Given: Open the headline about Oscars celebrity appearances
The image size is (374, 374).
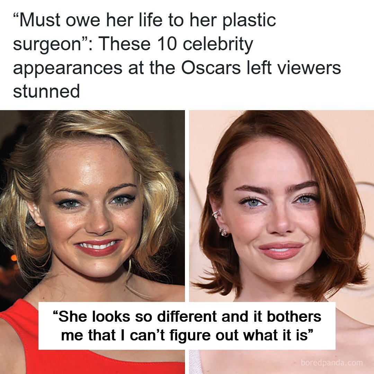Looking at the screenshot, I should coord(177,55).
